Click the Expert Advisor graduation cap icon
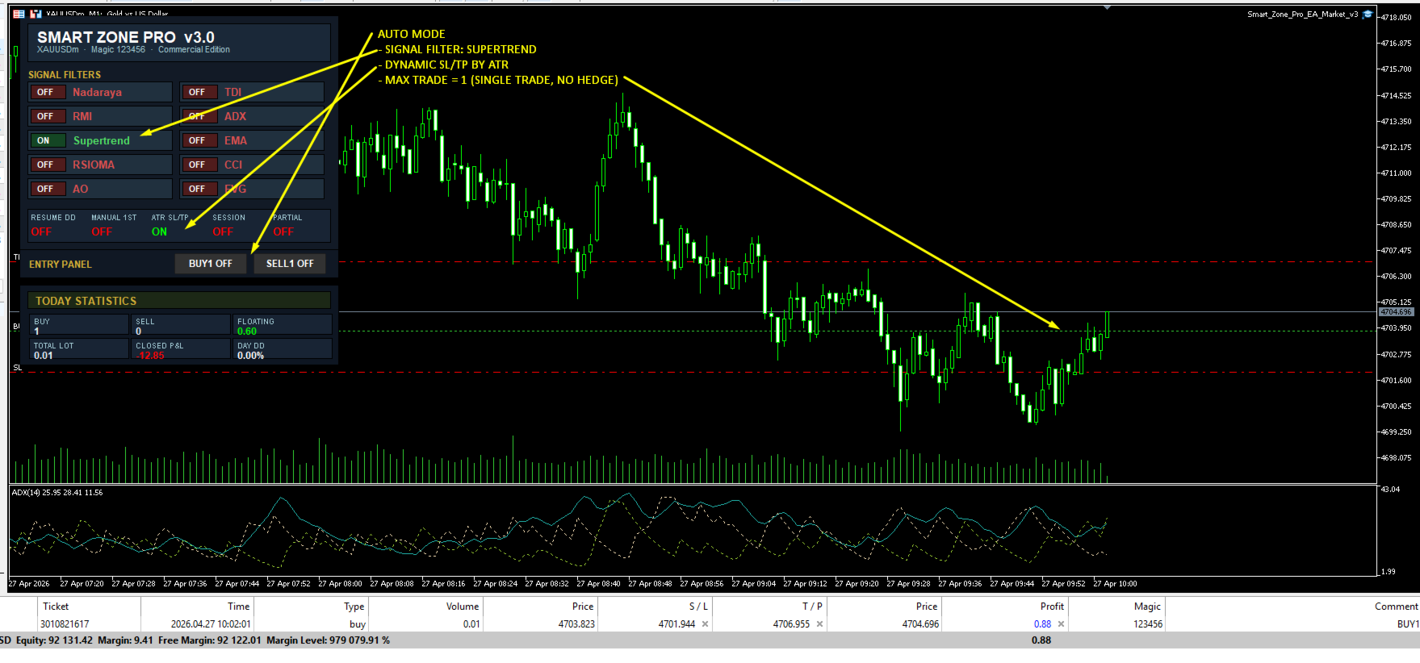 click(x=1368, y=15)
